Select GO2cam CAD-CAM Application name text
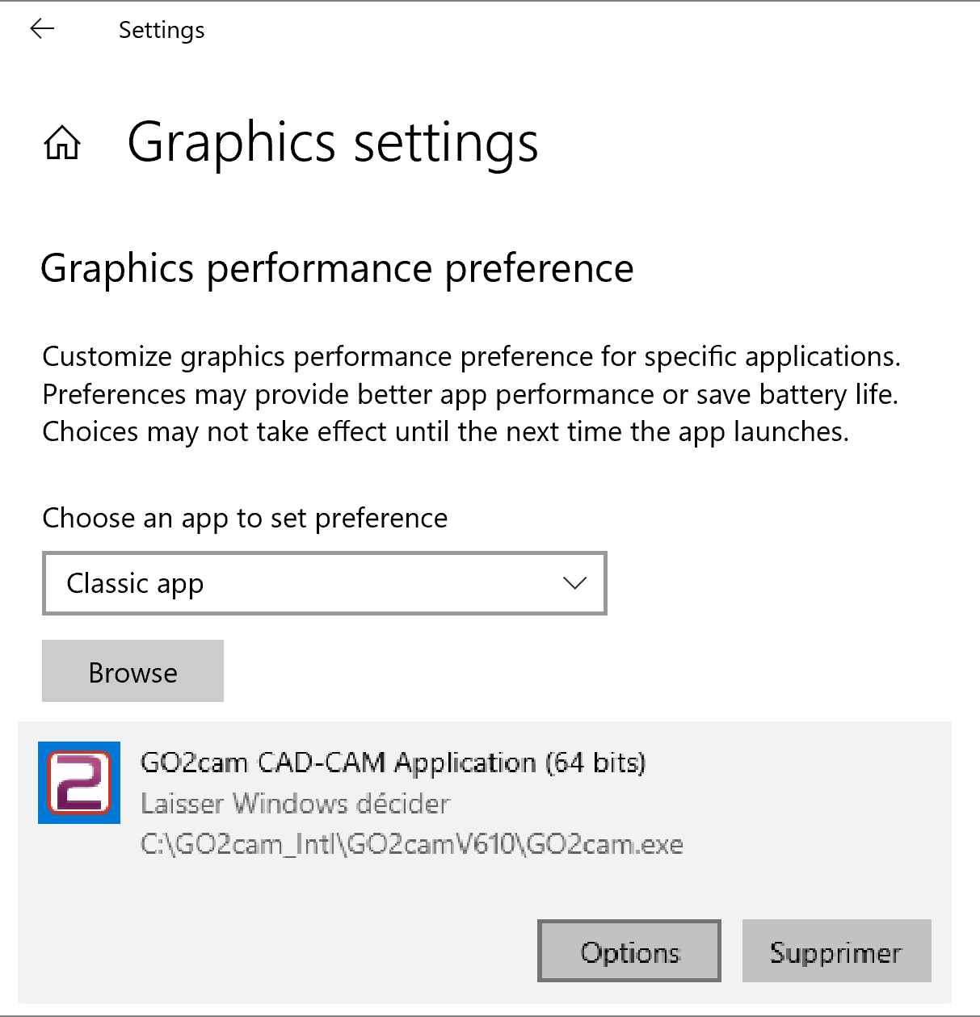 (339, 763)
